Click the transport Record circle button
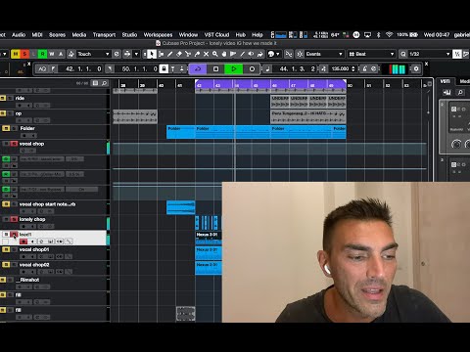 (252, 69)
